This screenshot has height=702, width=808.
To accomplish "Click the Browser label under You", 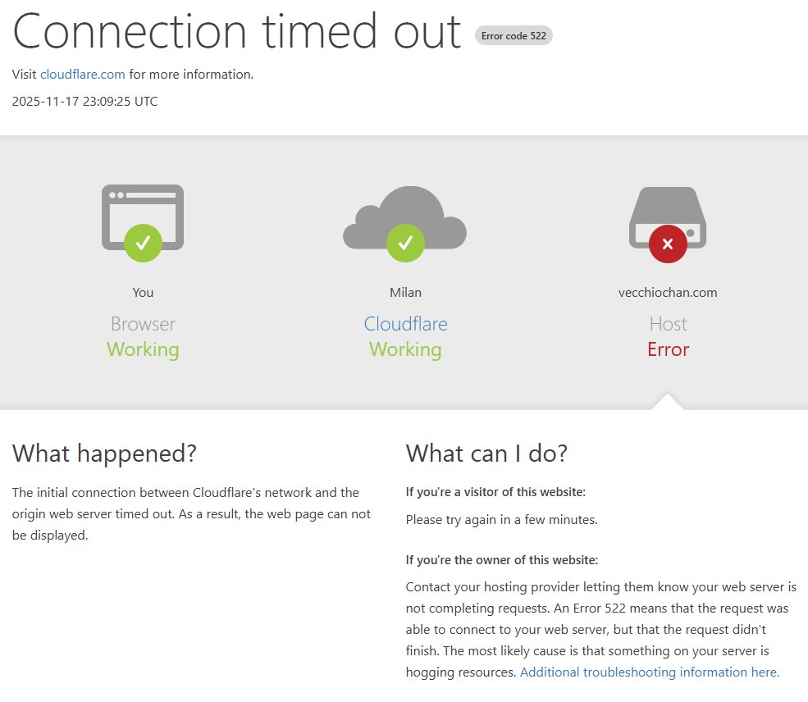I will click(143, 324).
